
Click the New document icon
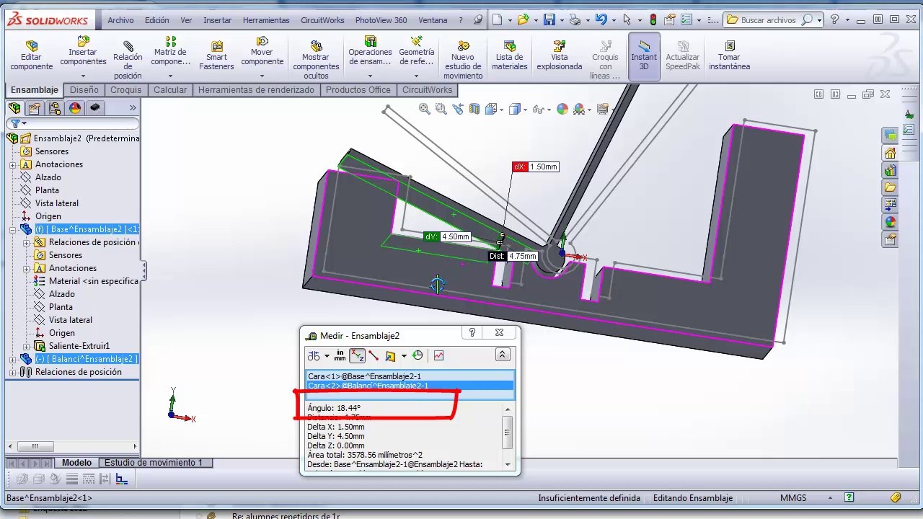498,19
